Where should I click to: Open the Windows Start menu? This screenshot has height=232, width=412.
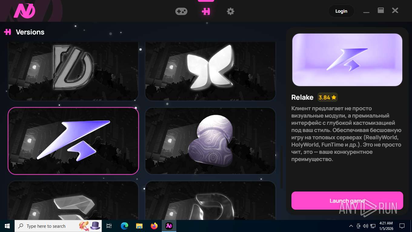[7, 226]
